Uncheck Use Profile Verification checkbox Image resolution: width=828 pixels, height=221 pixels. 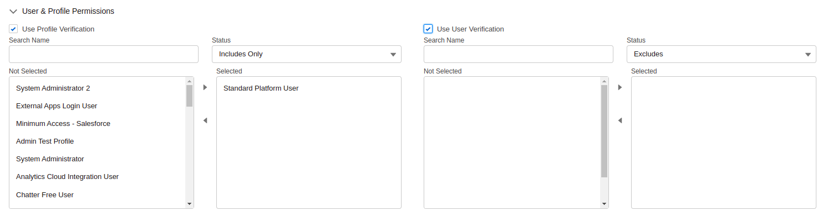pos(13,29)
